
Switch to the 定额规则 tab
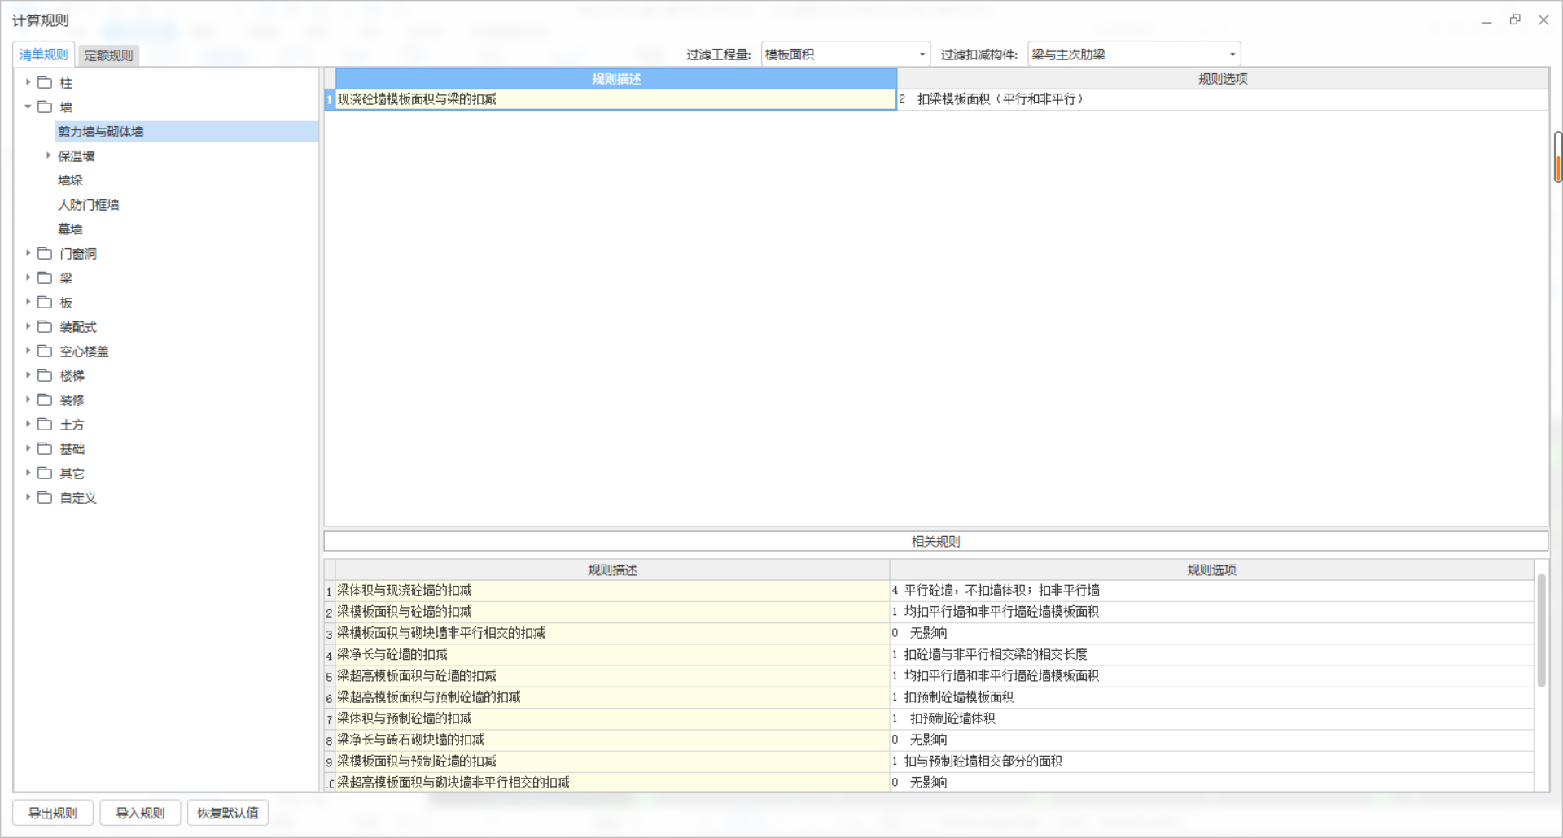[x=108, y=55]
